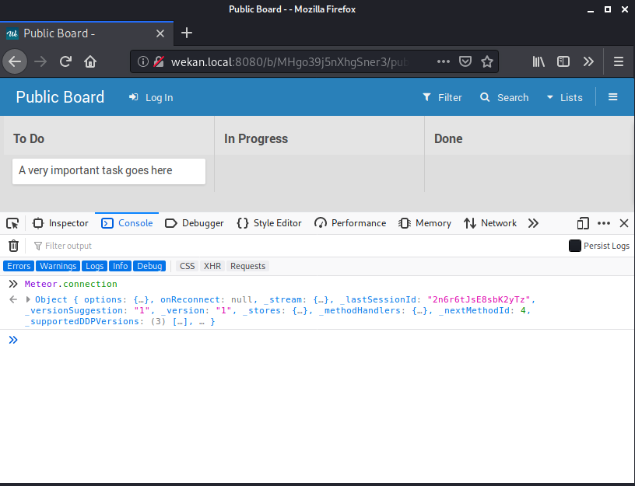Open the Wekan board hamburger menu
Image resolution: width=635 pixels, height=486 pixels.
coord(613,96)
